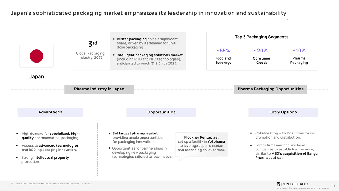Click the Opportunities header box
Viewport: 339px width, 191px height.
point(161,112)
